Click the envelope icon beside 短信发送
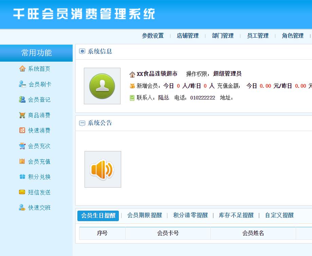This screenshot has width=312, height=256. point(22,192)
